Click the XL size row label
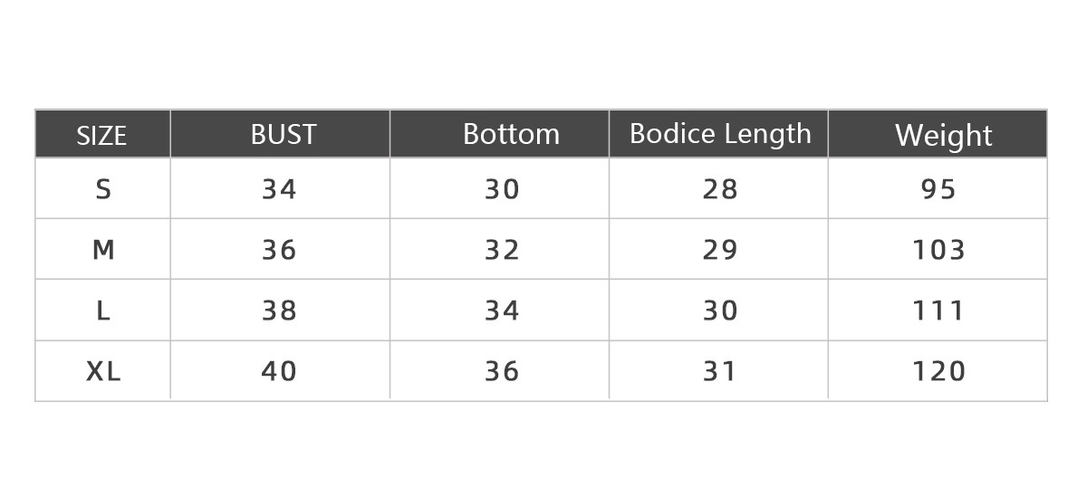This screenshot has height=497, width=1087. point(103,371)
